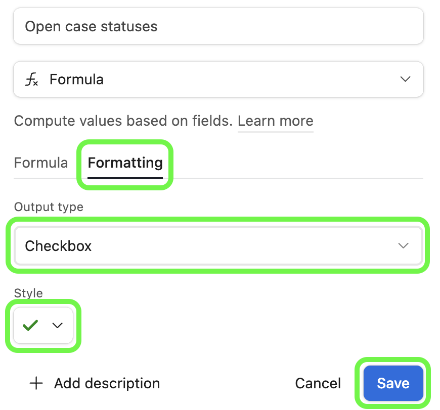The height and width of the screenshot is (410, 440).
Task: Click the Checkbox output type combo box
Action: click(x=218, y=246)
